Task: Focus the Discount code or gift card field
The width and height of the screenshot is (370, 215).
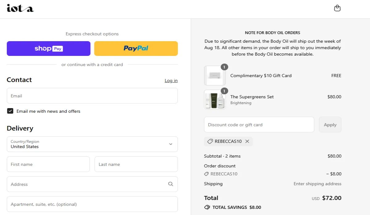Action: coord(259,125)
